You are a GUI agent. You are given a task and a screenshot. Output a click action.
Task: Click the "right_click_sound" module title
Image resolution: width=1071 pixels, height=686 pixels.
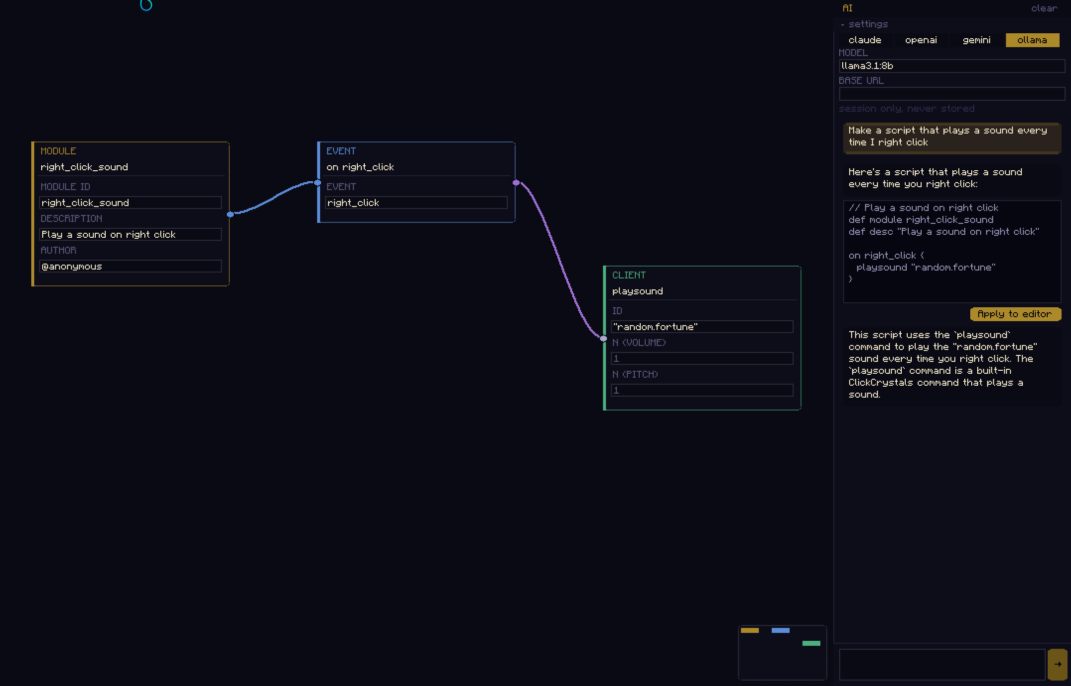click(84, 167)
